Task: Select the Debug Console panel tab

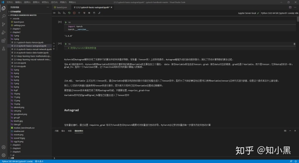Action: click(x=79, y=131)
